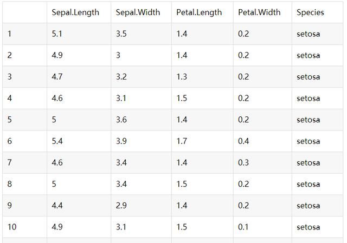Image resolution: width=347 pixels, height=243 pixels.
Task: Select Sepal.Width value 3.9 in row 6
Action: coord(121,141)
